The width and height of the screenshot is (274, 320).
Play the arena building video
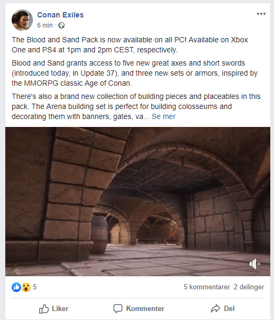pos(138,202)
